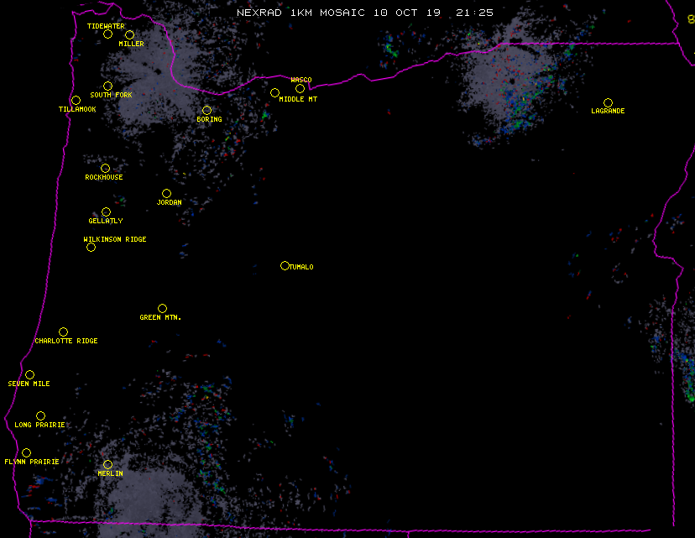Click the Tidewater station circle marker

107,34
